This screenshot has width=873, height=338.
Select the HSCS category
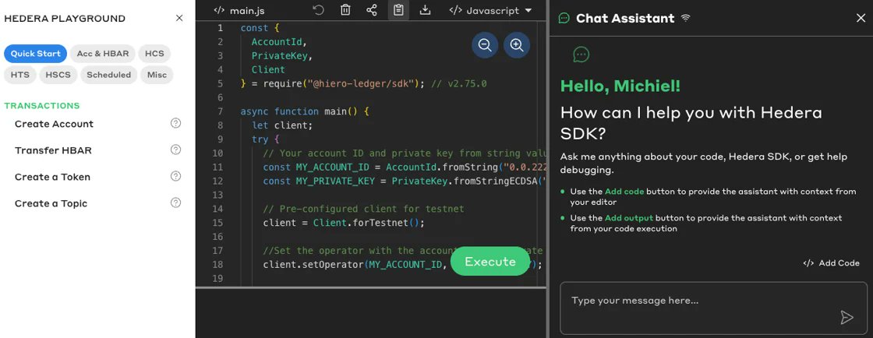pyautogui.click(x=58, y=75)
